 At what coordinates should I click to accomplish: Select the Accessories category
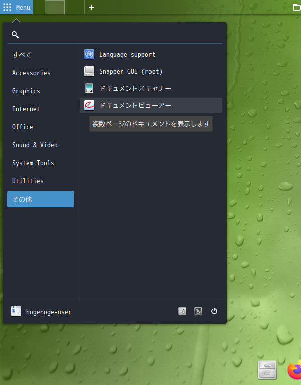(41, 73)
